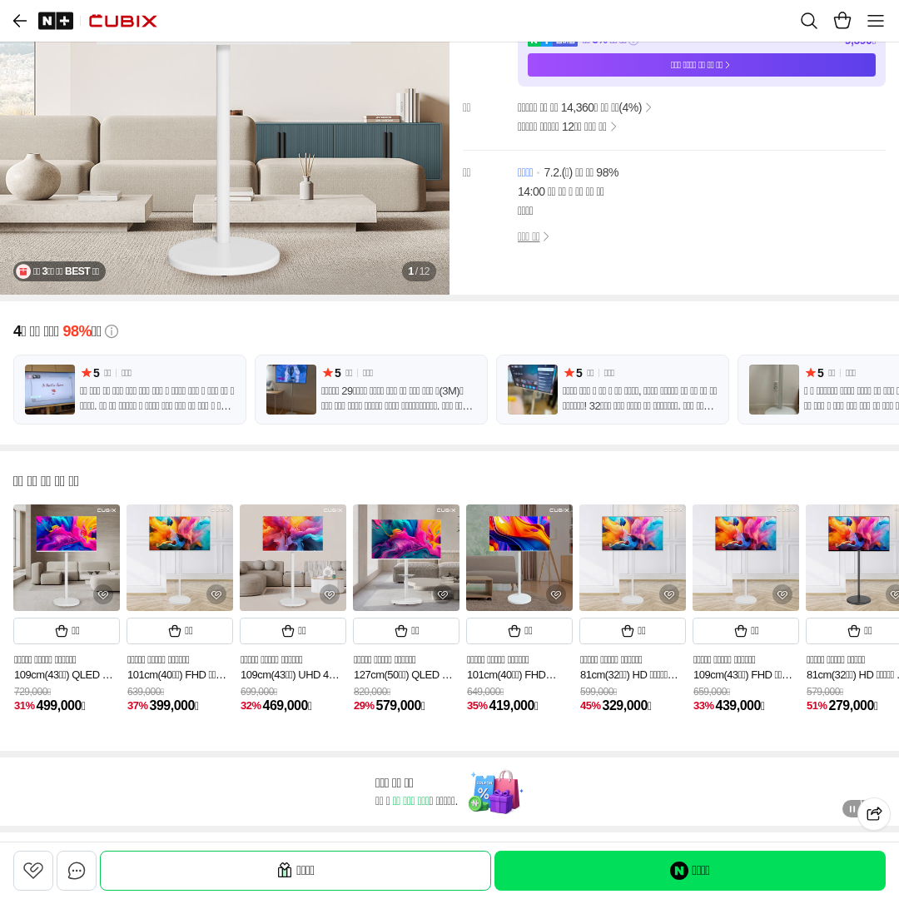Add 579,000 QLED TV to cart

[x=406, y=631]
